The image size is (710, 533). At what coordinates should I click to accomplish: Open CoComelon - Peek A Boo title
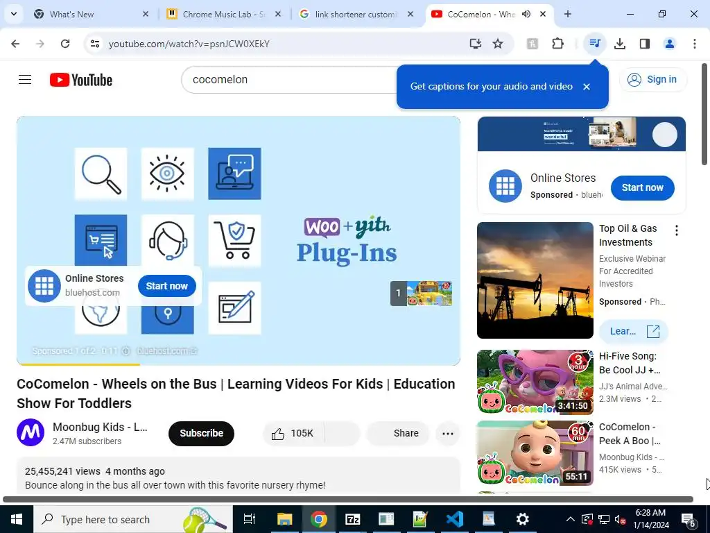pos(630,434)
